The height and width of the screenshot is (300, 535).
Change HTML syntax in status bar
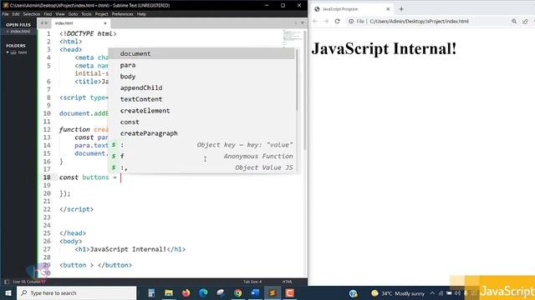tap(288, 282)
